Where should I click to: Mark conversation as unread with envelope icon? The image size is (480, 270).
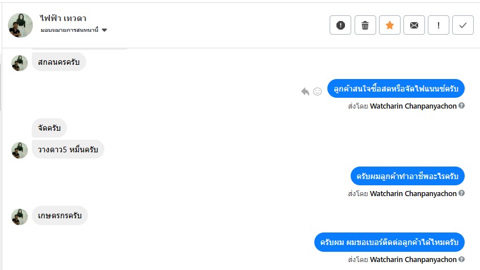(414, 25)
